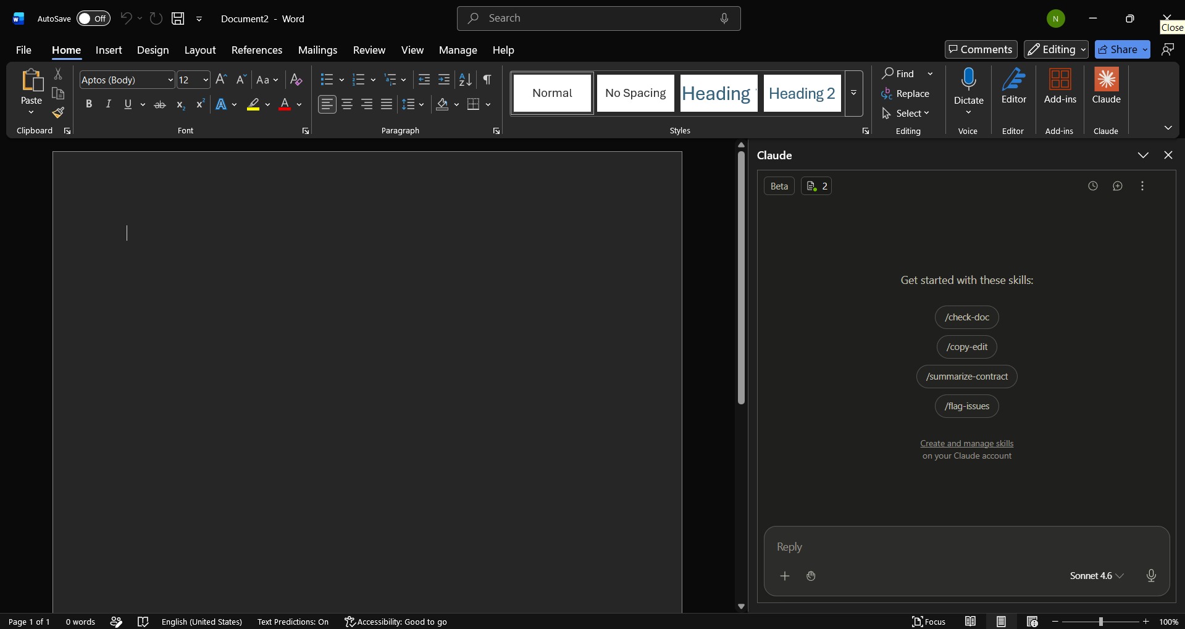Collapse the ribbon with the chevron
This screenshot has height=629, width=1185.
tap(1168, 128)
